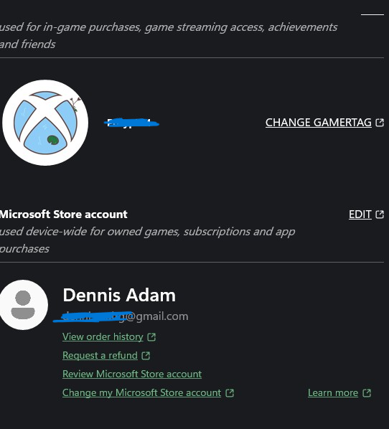Select the Dennis Adam account name
389x429 pixels.
pyautogui.click(x=119, y=296)
